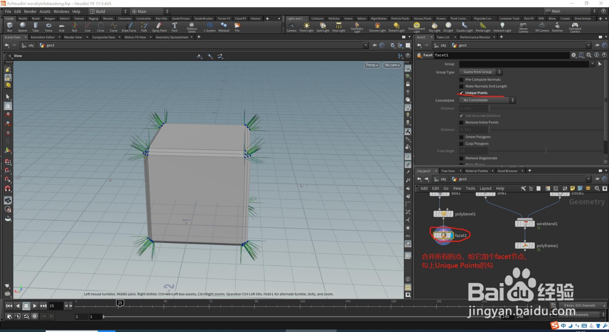
Task: Select the L-System shelf tool
Action: 209,27
